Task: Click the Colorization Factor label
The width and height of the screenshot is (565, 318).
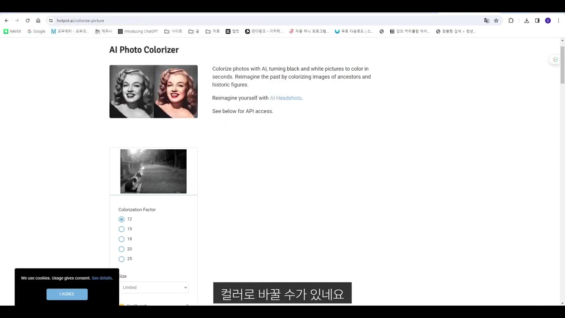Action: pos(137,210)
